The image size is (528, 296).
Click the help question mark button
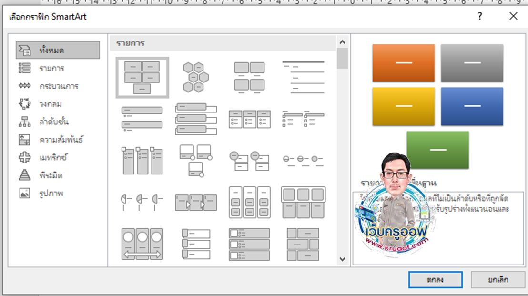point(480,17)
